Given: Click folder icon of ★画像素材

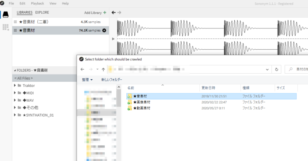Looking at the screenshot, I should (130, 102).
